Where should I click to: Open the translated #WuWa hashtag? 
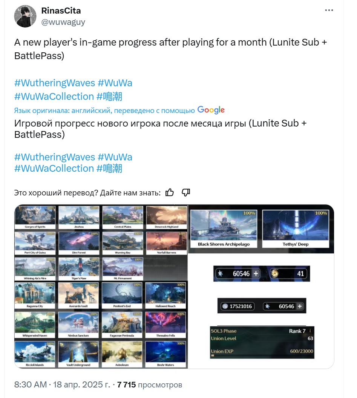click(115, 157)
